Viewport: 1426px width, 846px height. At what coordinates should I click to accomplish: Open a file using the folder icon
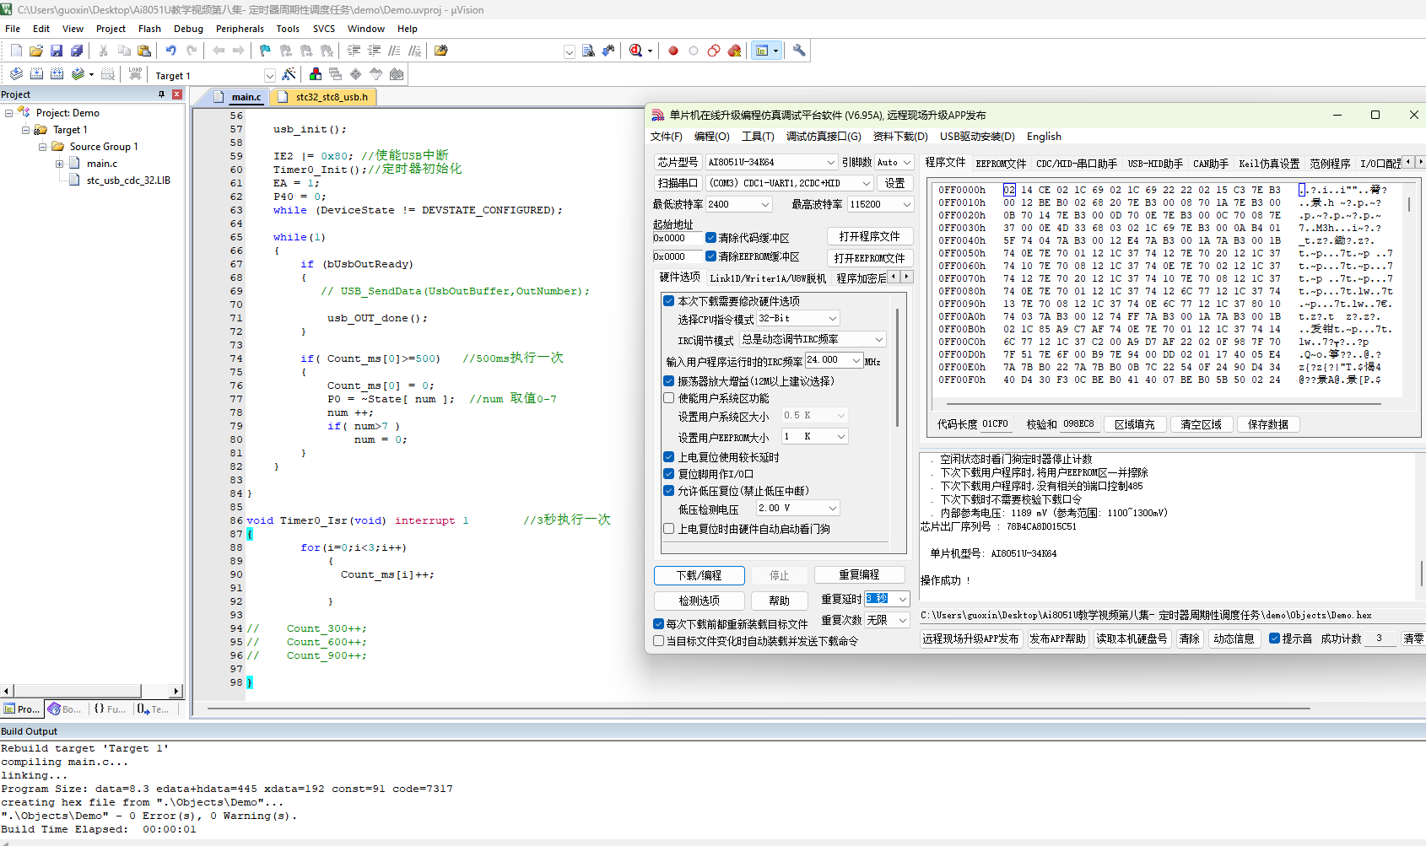click(36, 51)
